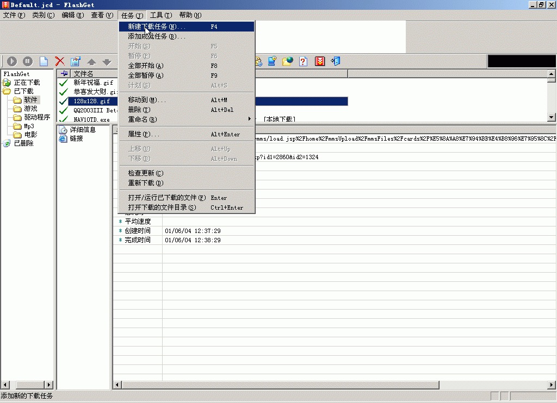Click detail pane scroll-left arrow
This screenshot has height=403, width=557.
pyautogui.click(x=117, y=385)
